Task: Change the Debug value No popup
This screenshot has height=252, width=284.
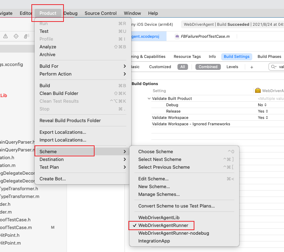Action: [x=262, y=105]
